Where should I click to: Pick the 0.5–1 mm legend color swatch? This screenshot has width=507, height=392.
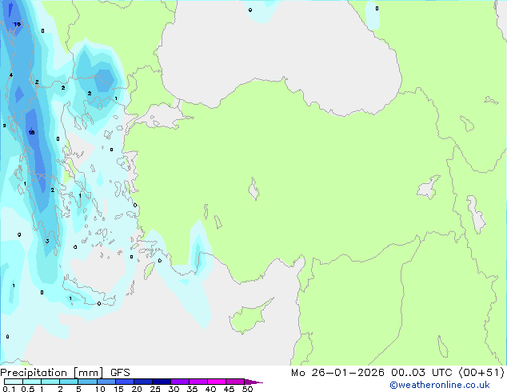tap(32, 382)
